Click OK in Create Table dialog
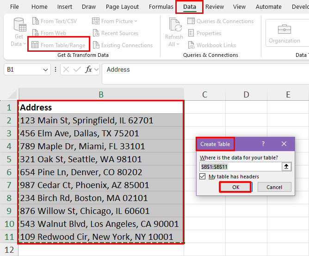This screenshot has height=256, width=309. (x=235, y=187)
